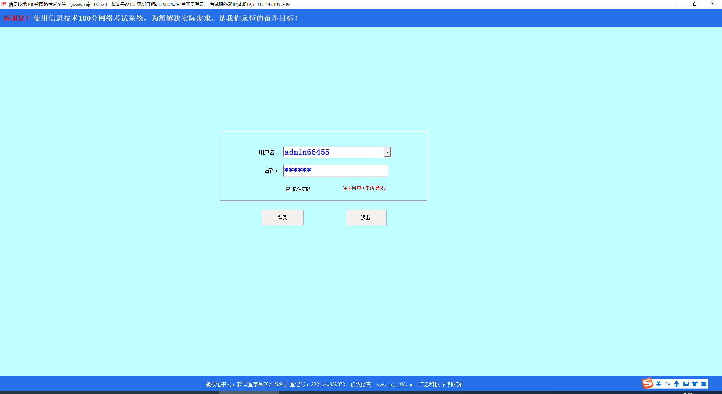Toggle the 英 English input mode indicator
This screenshot has width=722, height=394.
(x=658, y=384)
